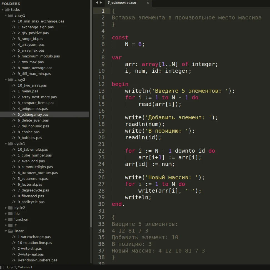Image resolution: width=270 pixels, height=270 pixels.
Task: Click line number 22 in the gutter
Action: [x=101, y=151]
